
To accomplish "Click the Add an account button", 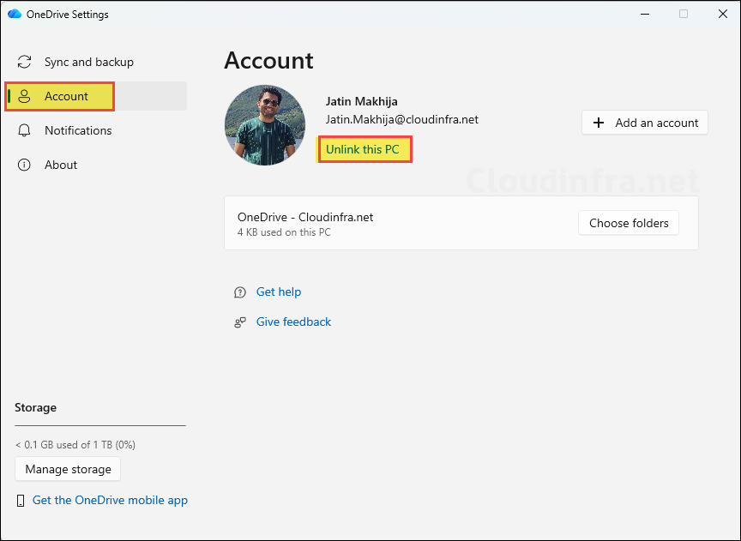I will [644, 123].
